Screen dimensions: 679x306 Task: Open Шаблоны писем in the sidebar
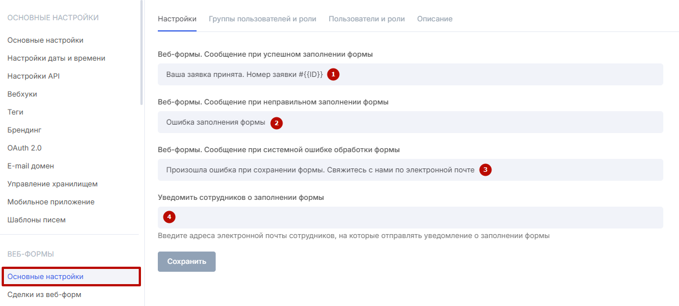(x=37, y=220)
